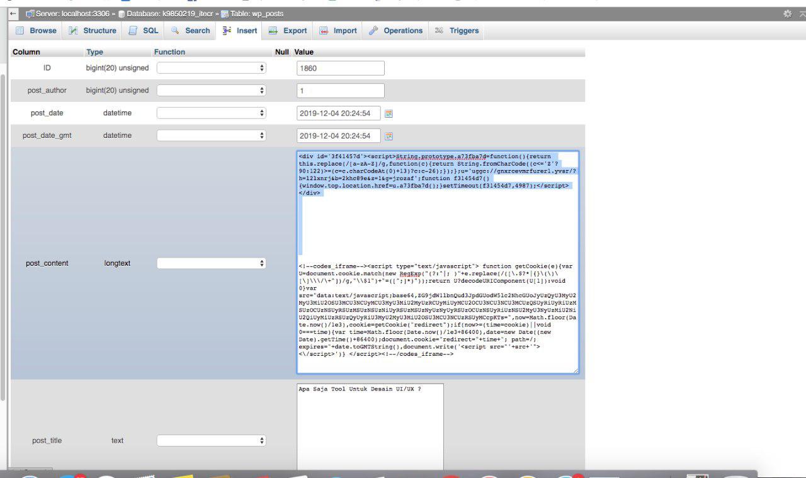Click the Structure tab icon
This screenshot has height=478, width=806.
73,30
